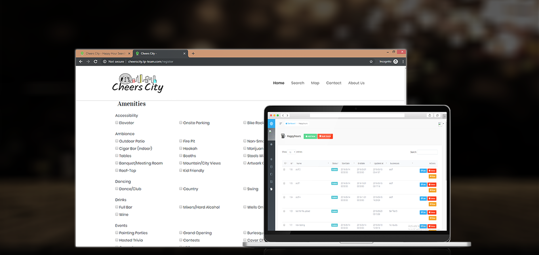Click the Enabled status badge in row 103
This screenshot has width=539, height=255.
[334, 211]
